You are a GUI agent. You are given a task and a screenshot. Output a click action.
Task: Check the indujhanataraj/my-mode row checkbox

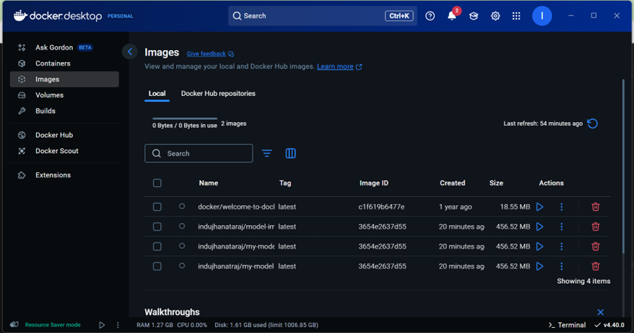(157, 247)
